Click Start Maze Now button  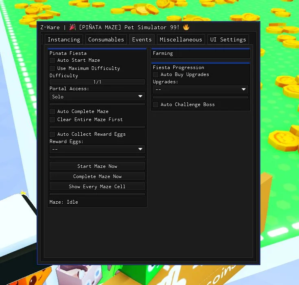click(97, 166)
